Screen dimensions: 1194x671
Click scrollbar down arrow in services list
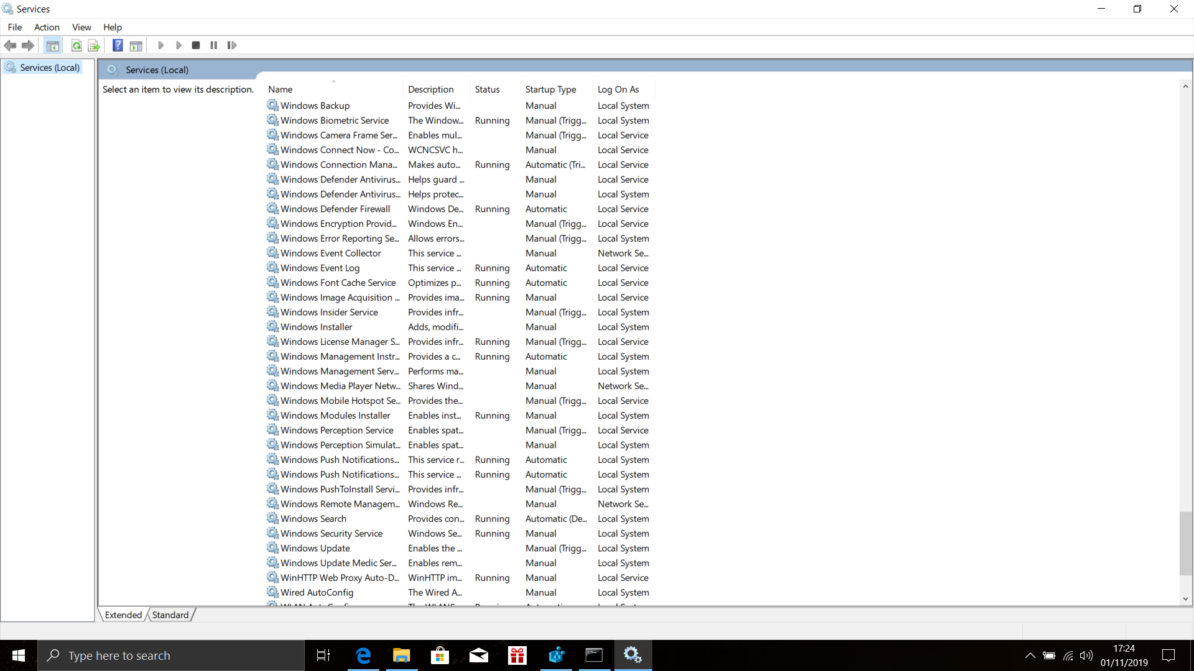point(1185,599)
